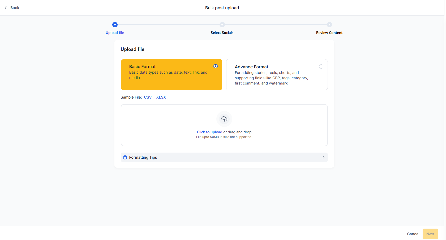Select the Advance Format radio button

[321, 66]
